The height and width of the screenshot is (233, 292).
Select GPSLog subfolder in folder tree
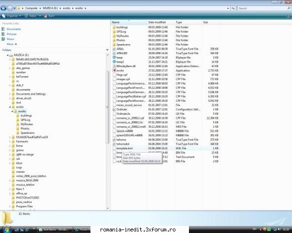(25, 120)
